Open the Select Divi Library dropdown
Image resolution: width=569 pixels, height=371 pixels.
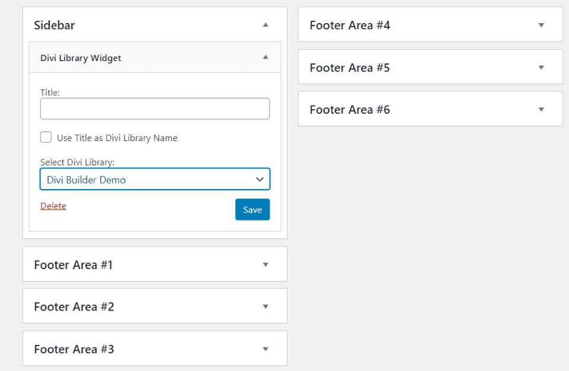coord(155,180)
